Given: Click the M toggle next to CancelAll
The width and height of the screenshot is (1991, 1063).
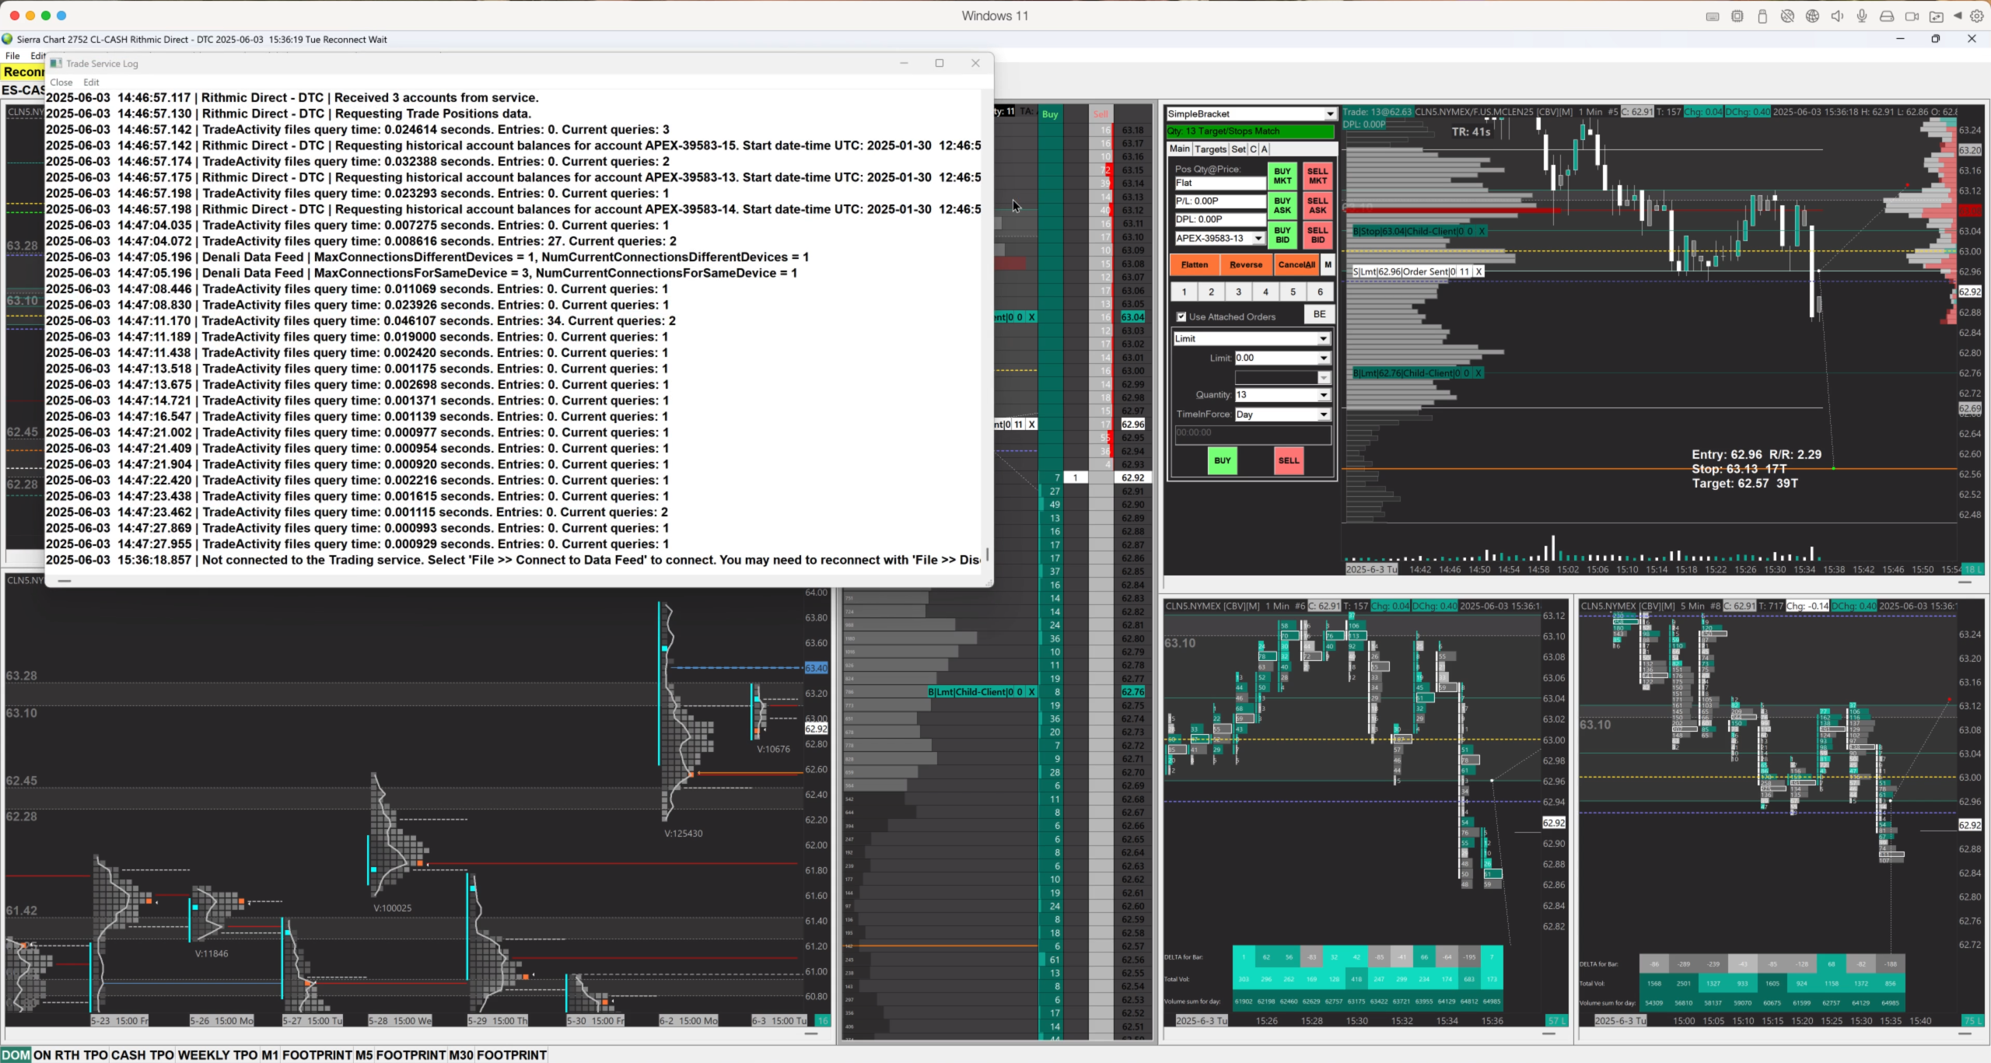Looking at the screenshot, I should 1328,264.
